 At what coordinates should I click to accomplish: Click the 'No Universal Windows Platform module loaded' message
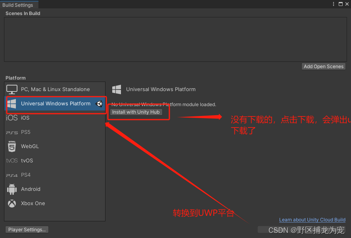[164, 105]
